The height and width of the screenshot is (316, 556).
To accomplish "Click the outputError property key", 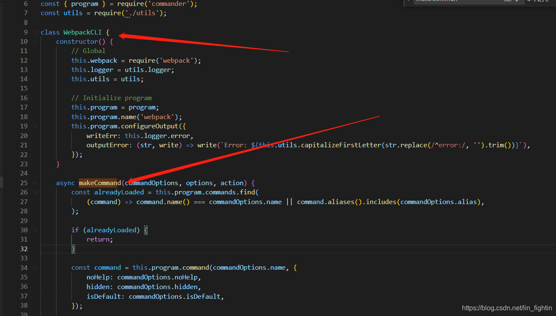I will (107, 145).
